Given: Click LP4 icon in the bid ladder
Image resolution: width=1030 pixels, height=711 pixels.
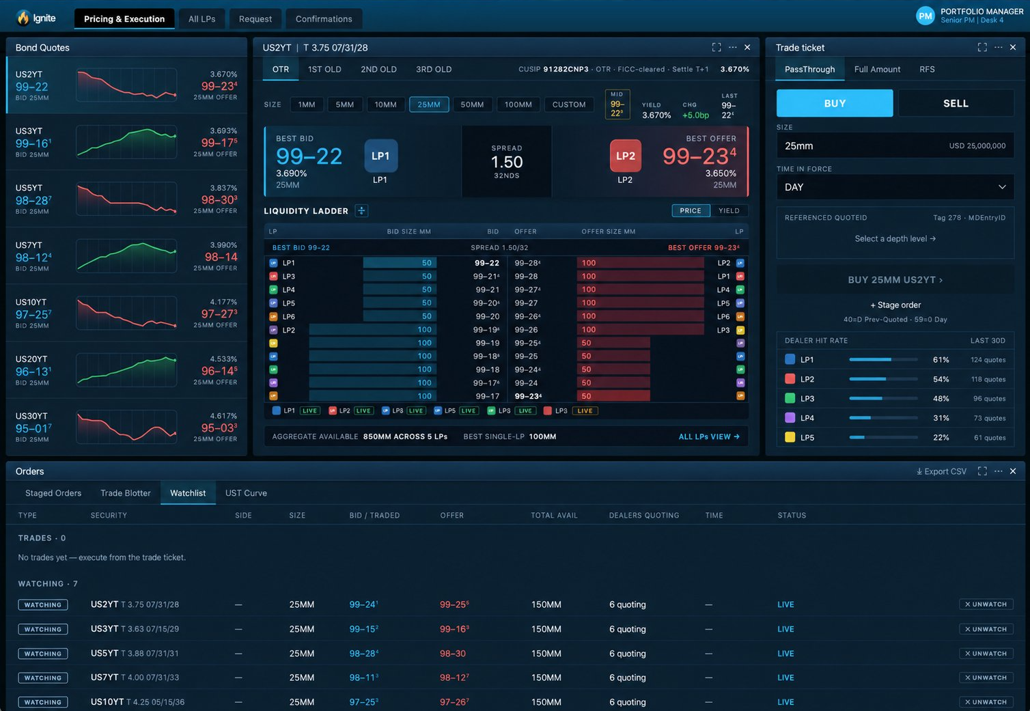Looking at the screenshot, I should (273, 290).
